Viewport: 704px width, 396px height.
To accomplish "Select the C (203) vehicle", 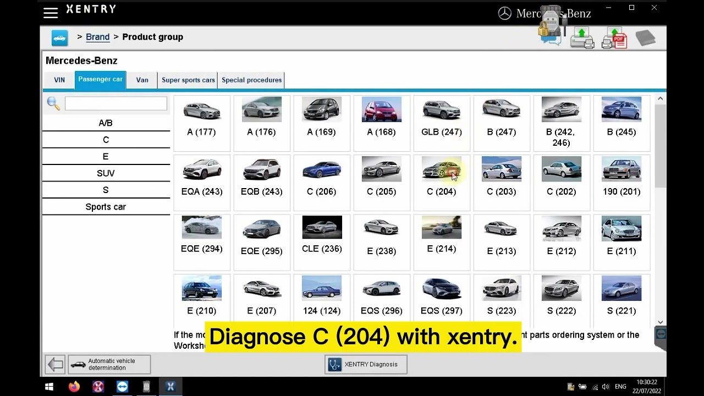I will click(x=502, y=183).
